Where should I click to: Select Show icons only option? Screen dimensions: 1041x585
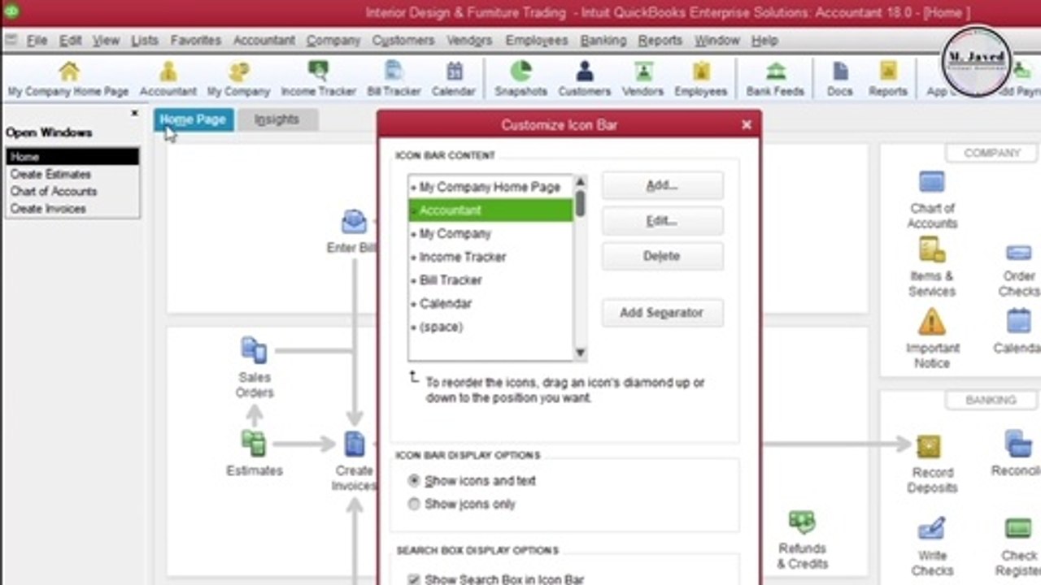point(462,505)
